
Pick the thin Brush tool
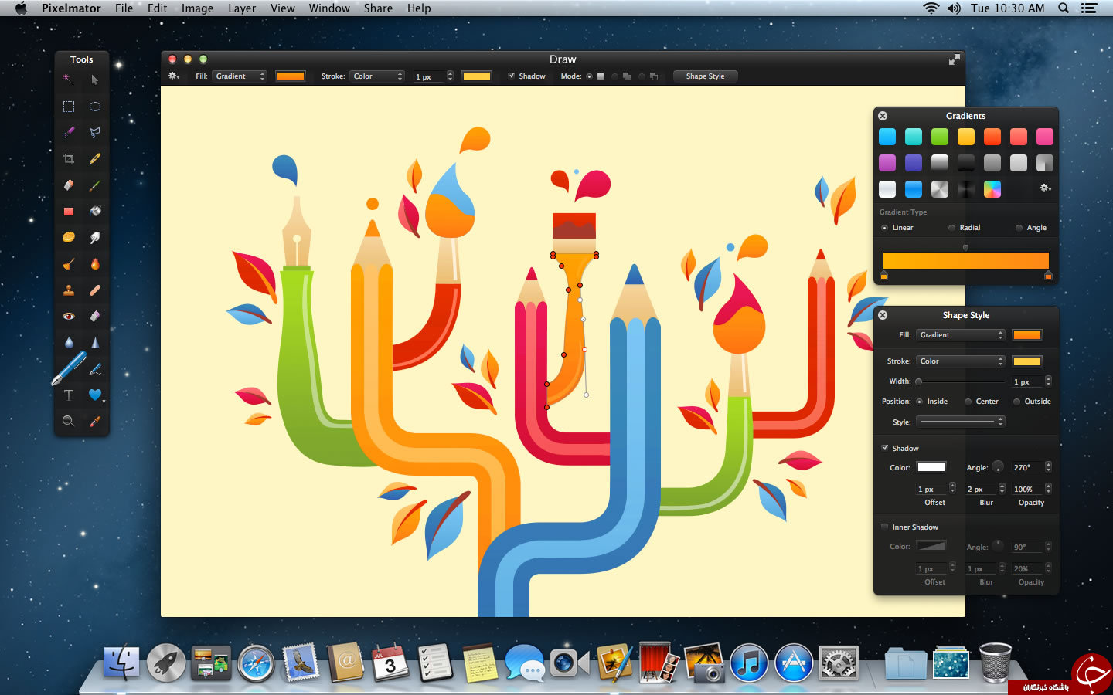(x=94, y=185)
